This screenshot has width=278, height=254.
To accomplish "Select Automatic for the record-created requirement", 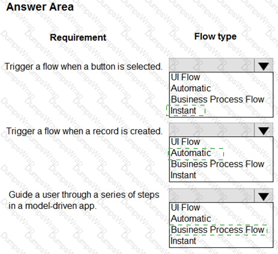I will [191, 153].
